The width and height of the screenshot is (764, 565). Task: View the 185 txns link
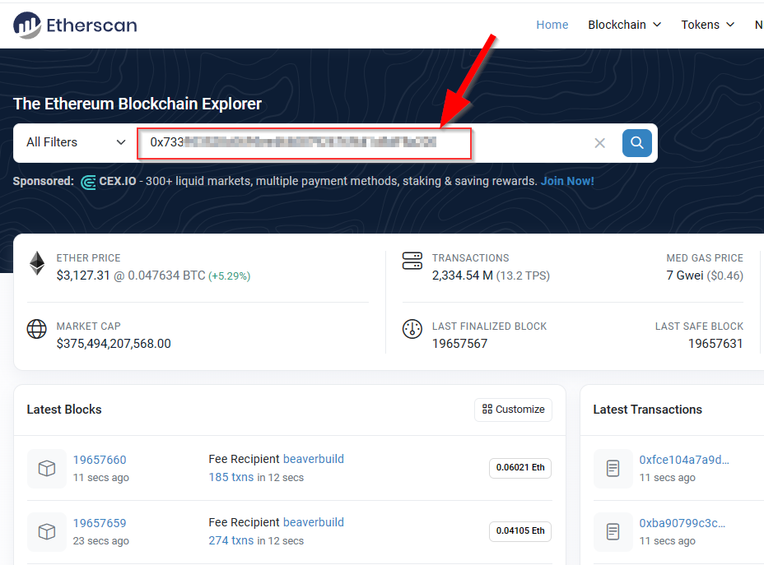[231, 477]
